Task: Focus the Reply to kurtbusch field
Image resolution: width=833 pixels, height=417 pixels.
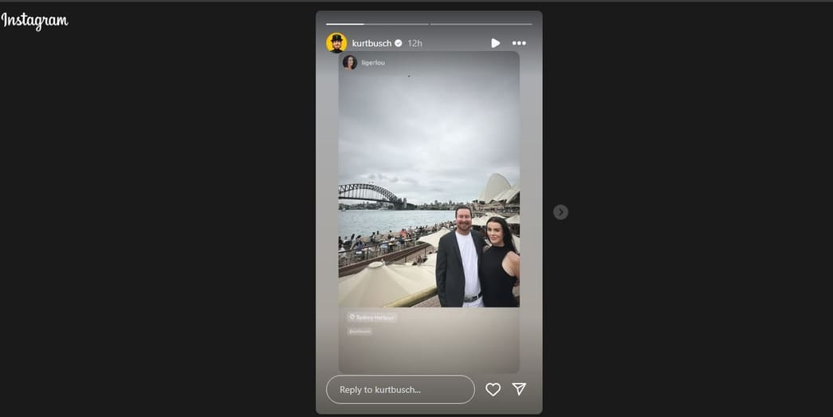Action: (x=401, y=389)
